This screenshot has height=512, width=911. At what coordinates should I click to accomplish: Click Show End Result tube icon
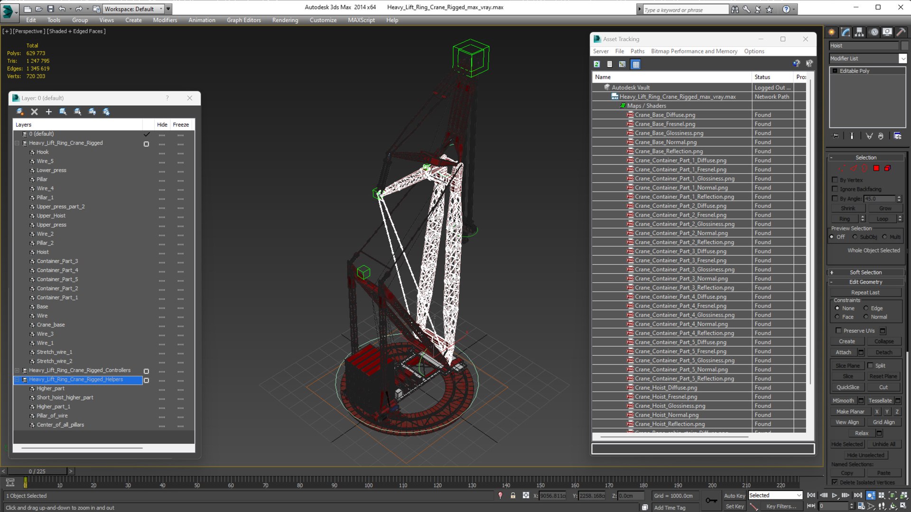pyautogui.click(x=852, y=136)
